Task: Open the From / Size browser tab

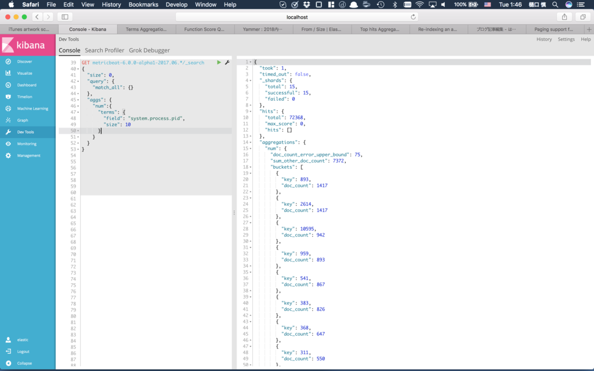Action: click(x=321, y=29)
